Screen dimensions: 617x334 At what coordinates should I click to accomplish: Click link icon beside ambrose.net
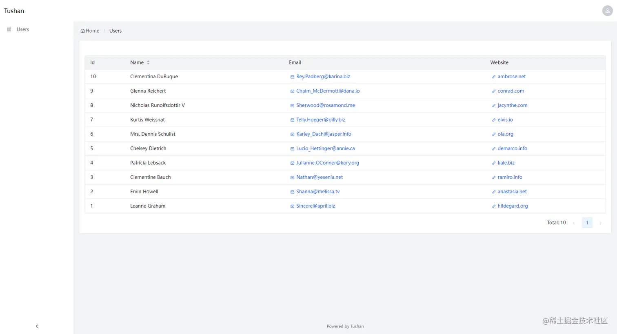494,77
